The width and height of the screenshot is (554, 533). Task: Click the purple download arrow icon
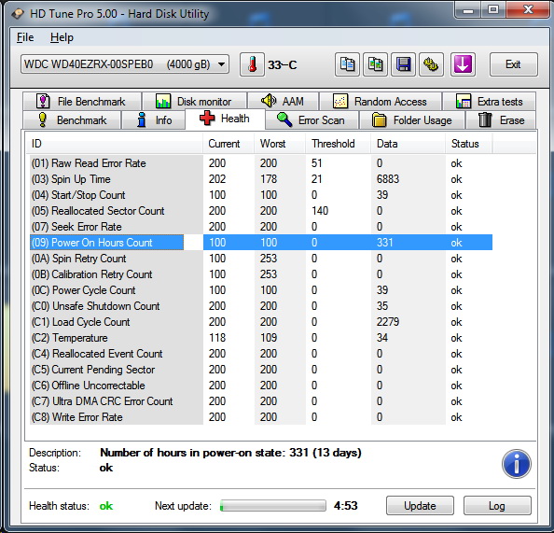(x=463, y=64)
